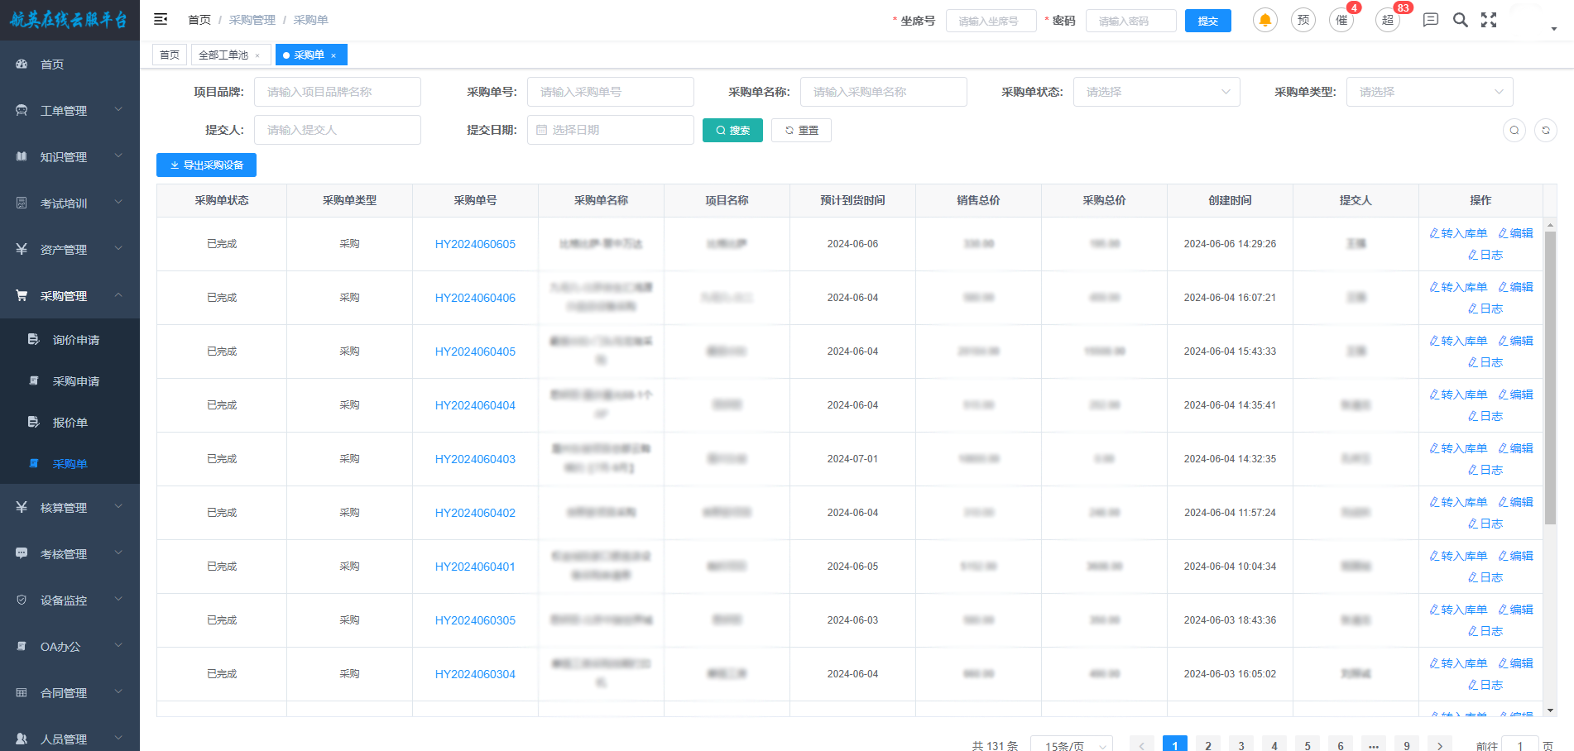
Task: Click the round refresh icon above table
Action: pyautogui.click(x=1545, y=130)
